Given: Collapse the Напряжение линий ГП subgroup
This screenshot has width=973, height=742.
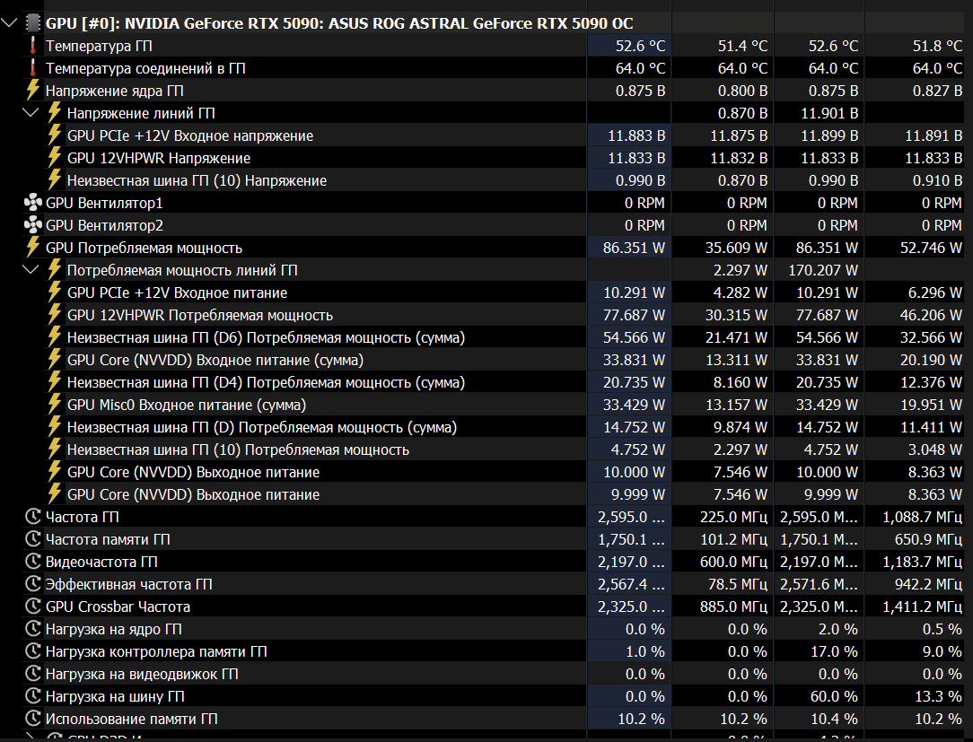Looking at the screenshot, I should tap(31, 113).
